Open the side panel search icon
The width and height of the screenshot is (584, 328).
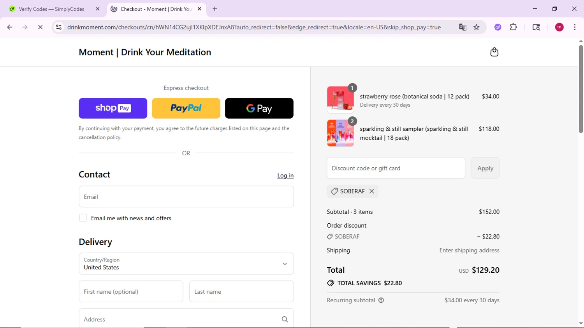[x=536, y=27]
